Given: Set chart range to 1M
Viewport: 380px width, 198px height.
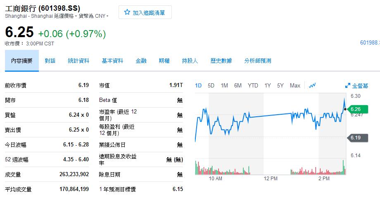Looking at the screenshot, I should pos(224,85).
